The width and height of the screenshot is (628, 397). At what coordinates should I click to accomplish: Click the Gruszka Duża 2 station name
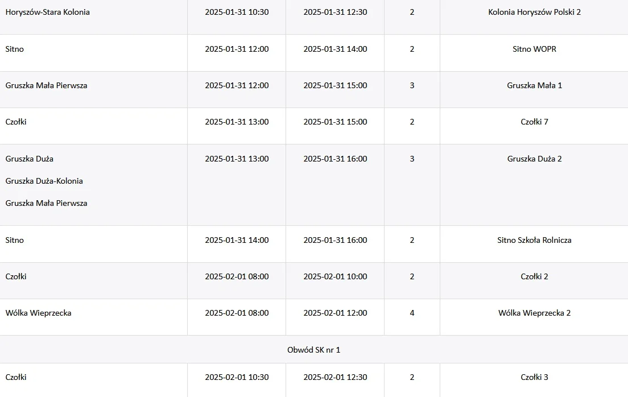[534, 159]
